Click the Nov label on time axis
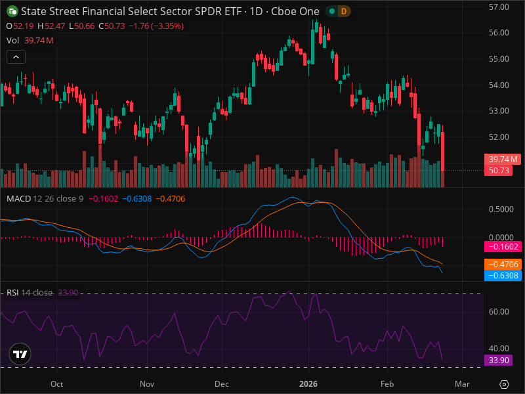Image resolution: width=525 pixels, height=394 pixels. click(x=147, y=384)
